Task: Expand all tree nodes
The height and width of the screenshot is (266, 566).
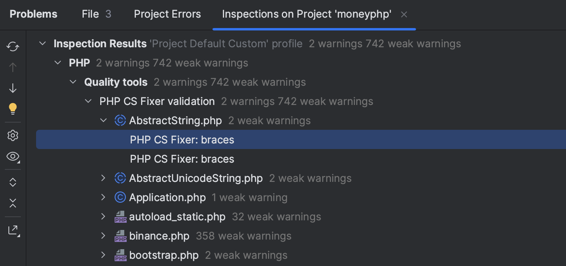Action: (12, 182)
